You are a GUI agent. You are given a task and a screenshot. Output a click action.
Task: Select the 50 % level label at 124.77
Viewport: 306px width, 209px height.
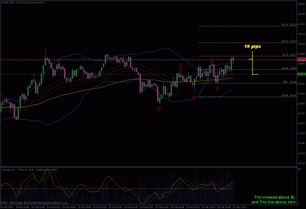[x=289, y=55]
